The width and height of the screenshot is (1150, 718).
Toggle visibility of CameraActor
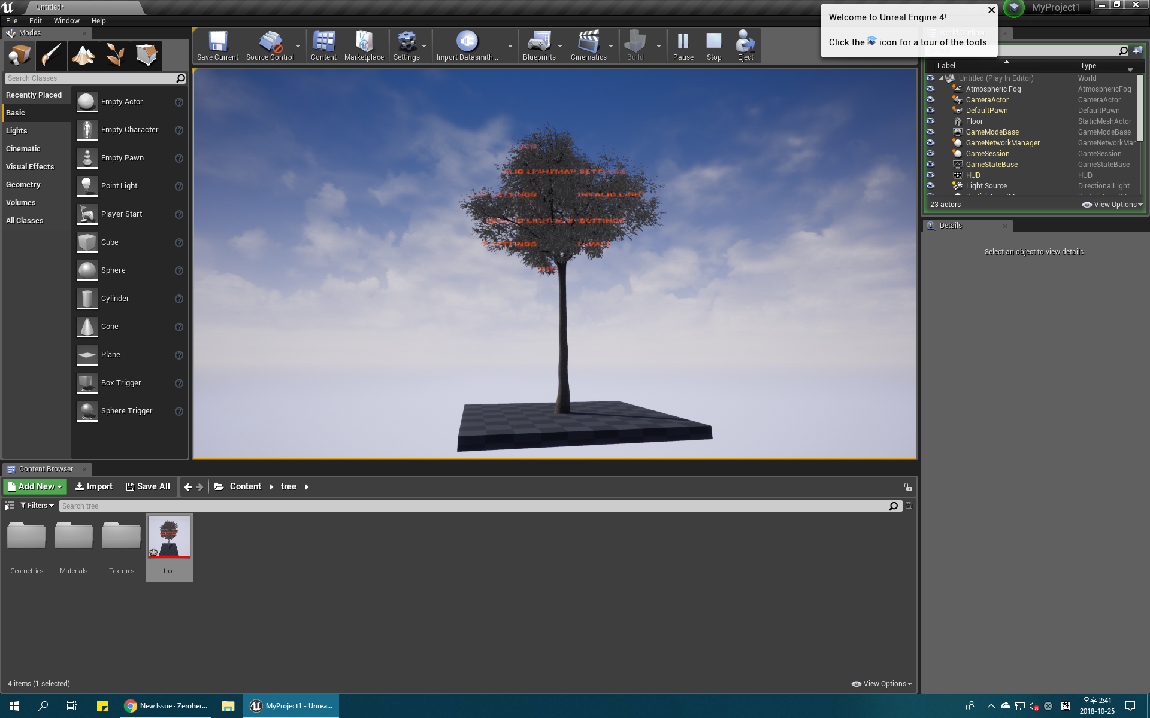coord(930,100)
